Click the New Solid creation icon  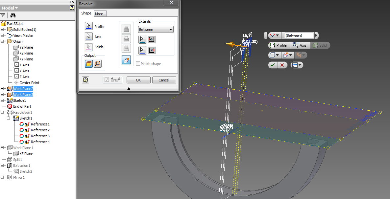pyautogui.click(x=126, y=60)
